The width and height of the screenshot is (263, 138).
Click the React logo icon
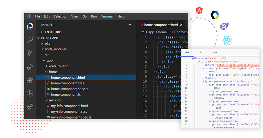click(x=227, y=40)
